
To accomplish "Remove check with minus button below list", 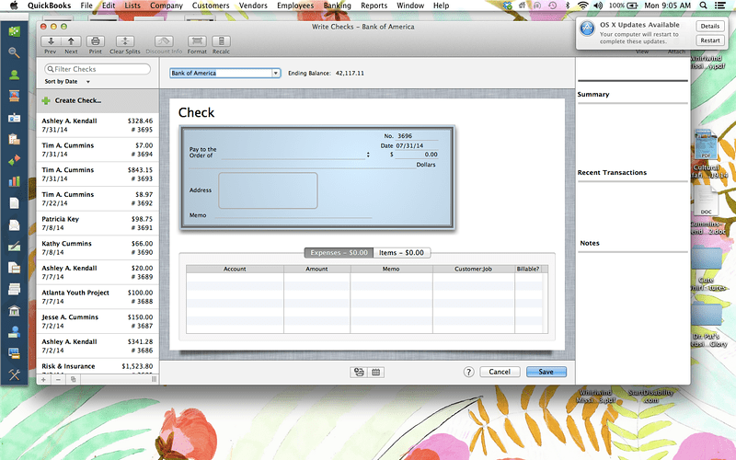I will pyautogui.click(x=58, y=379).
